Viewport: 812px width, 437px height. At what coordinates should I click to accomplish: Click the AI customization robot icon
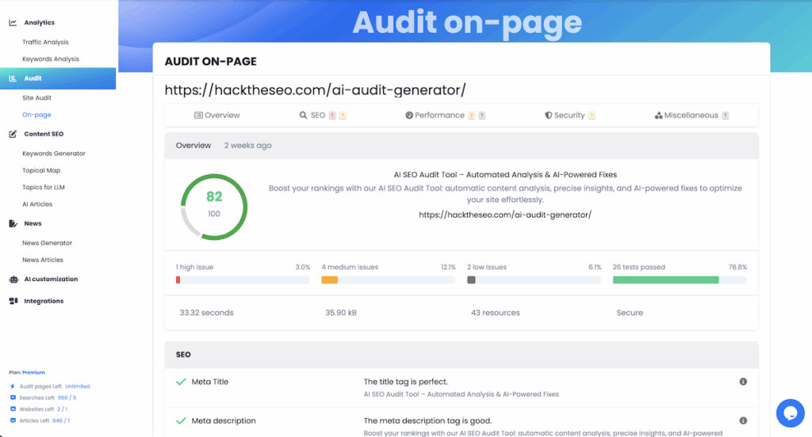pos(13,279)
